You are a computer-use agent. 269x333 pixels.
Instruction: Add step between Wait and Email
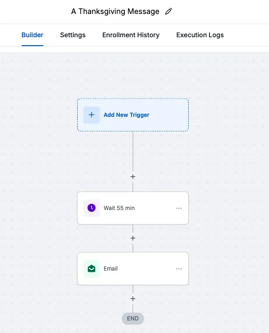click(133, 238)
